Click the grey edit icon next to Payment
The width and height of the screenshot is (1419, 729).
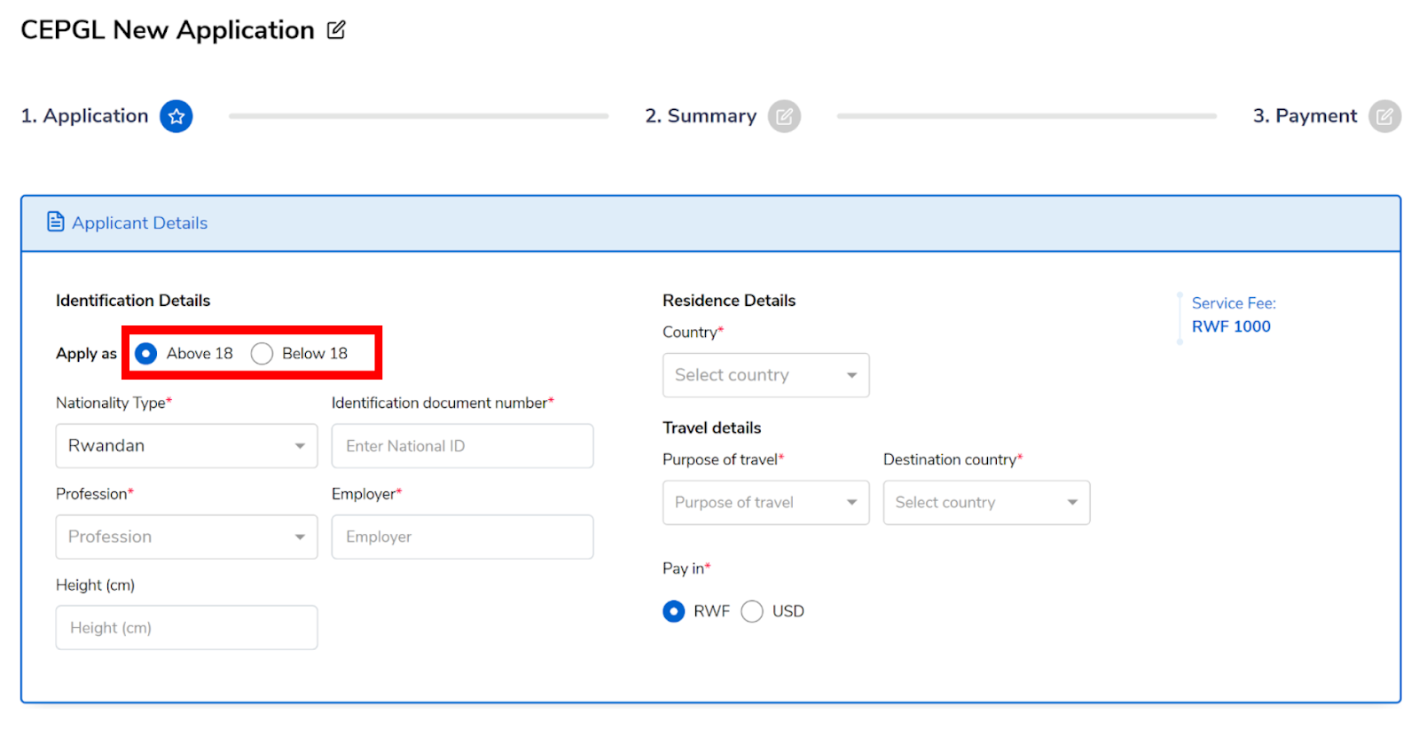[1384, 116]
